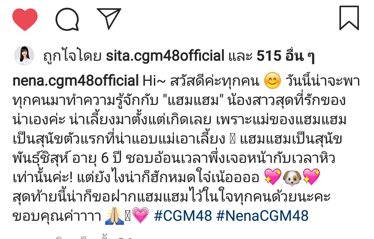Save the post with the bookmark icon

349,18
